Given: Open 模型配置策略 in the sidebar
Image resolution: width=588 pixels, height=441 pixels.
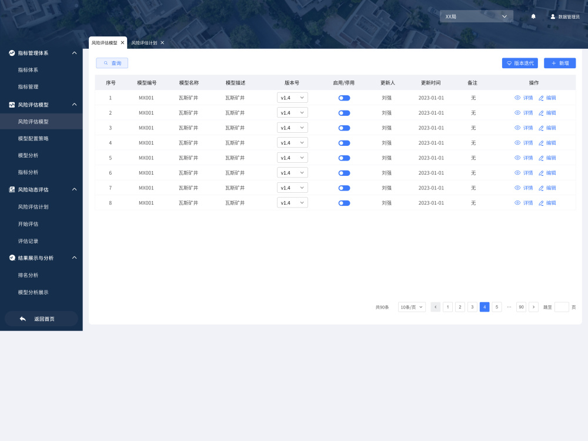Looking at the screenshot, I should pyautogui.click(x=34, y=138).
